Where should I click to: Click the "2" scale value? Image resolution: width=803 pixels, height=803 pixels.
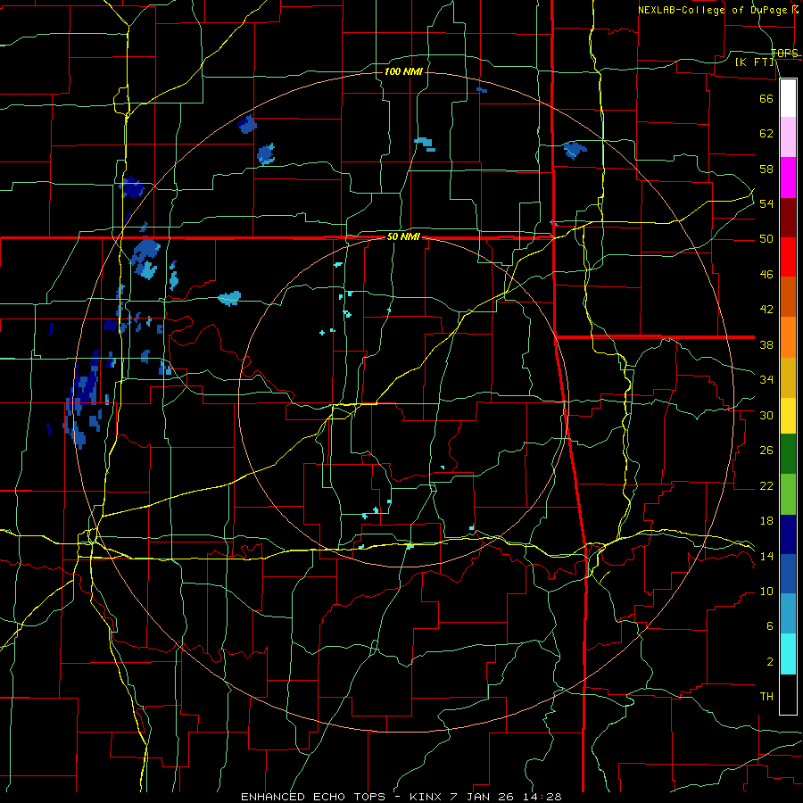(x=769, y=662)
